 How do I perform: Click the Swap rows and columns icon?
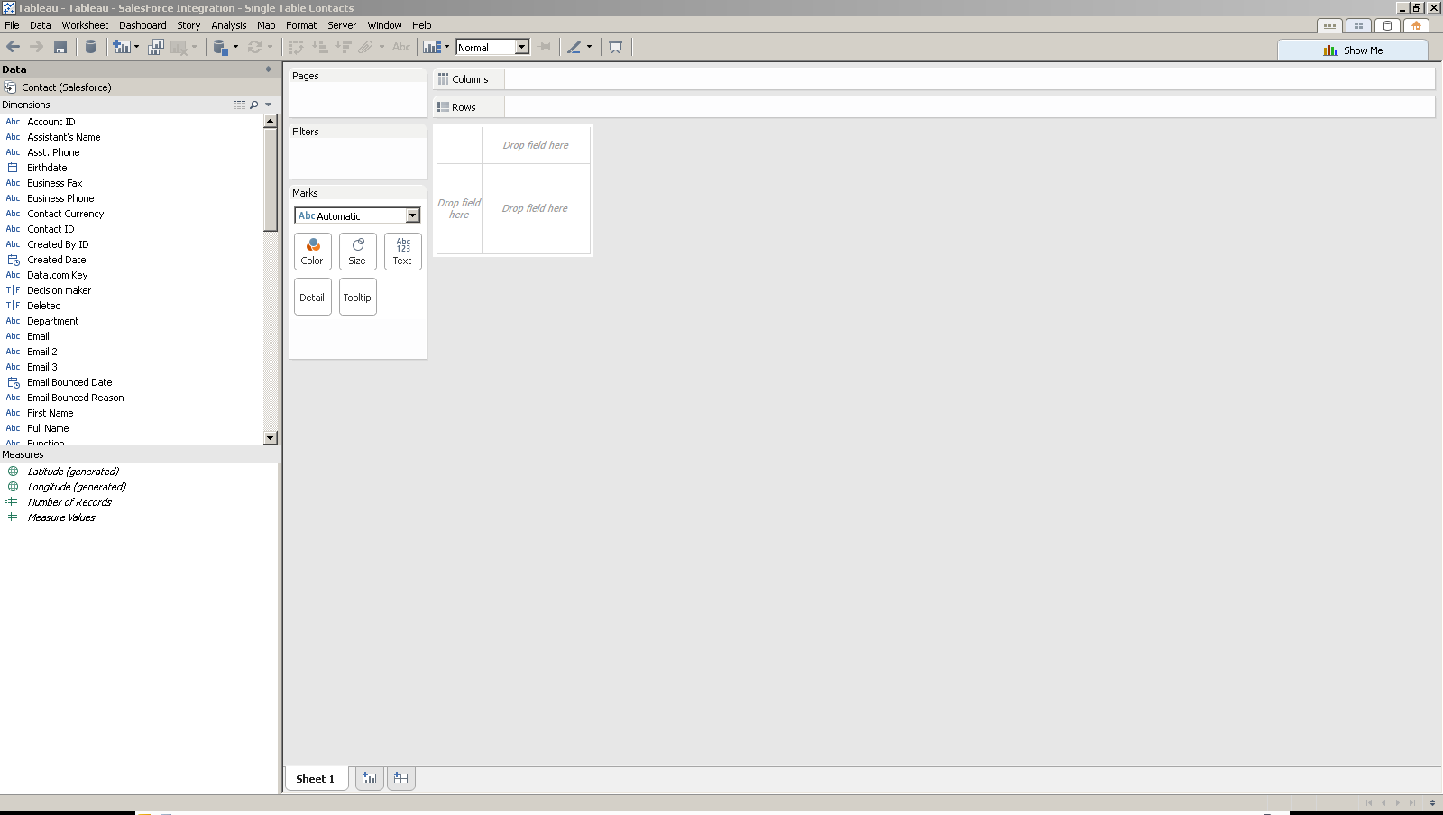296,47
